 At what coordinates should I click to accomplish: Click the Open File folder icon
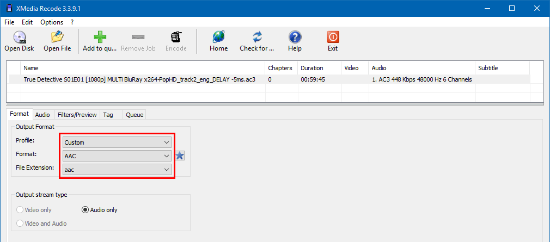click(57, 37)
